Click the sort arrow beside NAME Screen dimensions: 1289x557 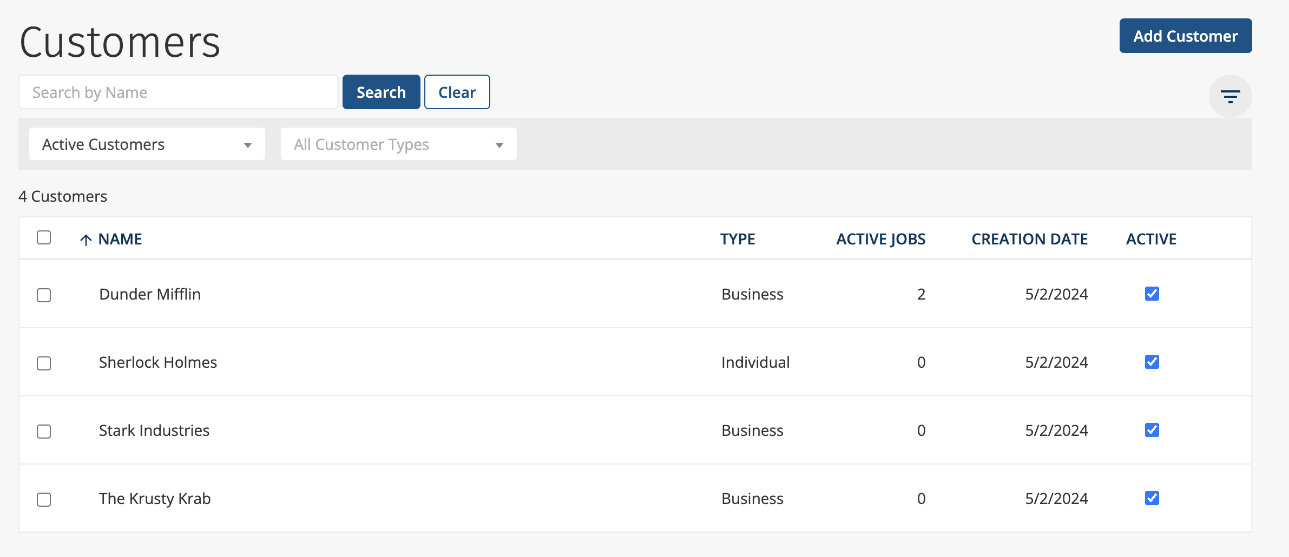[x=86, y=240]
